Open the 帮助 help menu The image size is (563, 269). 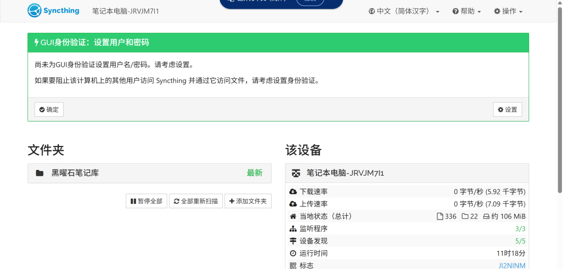pos(467,11)
